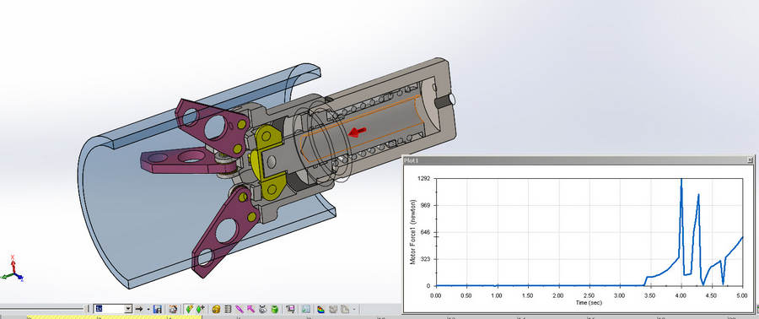Select the Spring coil icon
This screenshot has width=759, height=319.
pyautogui.click(x=228, y=309)
